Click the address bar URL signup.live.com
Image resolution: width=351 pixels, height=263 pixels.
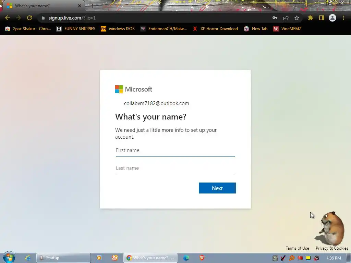72,18
